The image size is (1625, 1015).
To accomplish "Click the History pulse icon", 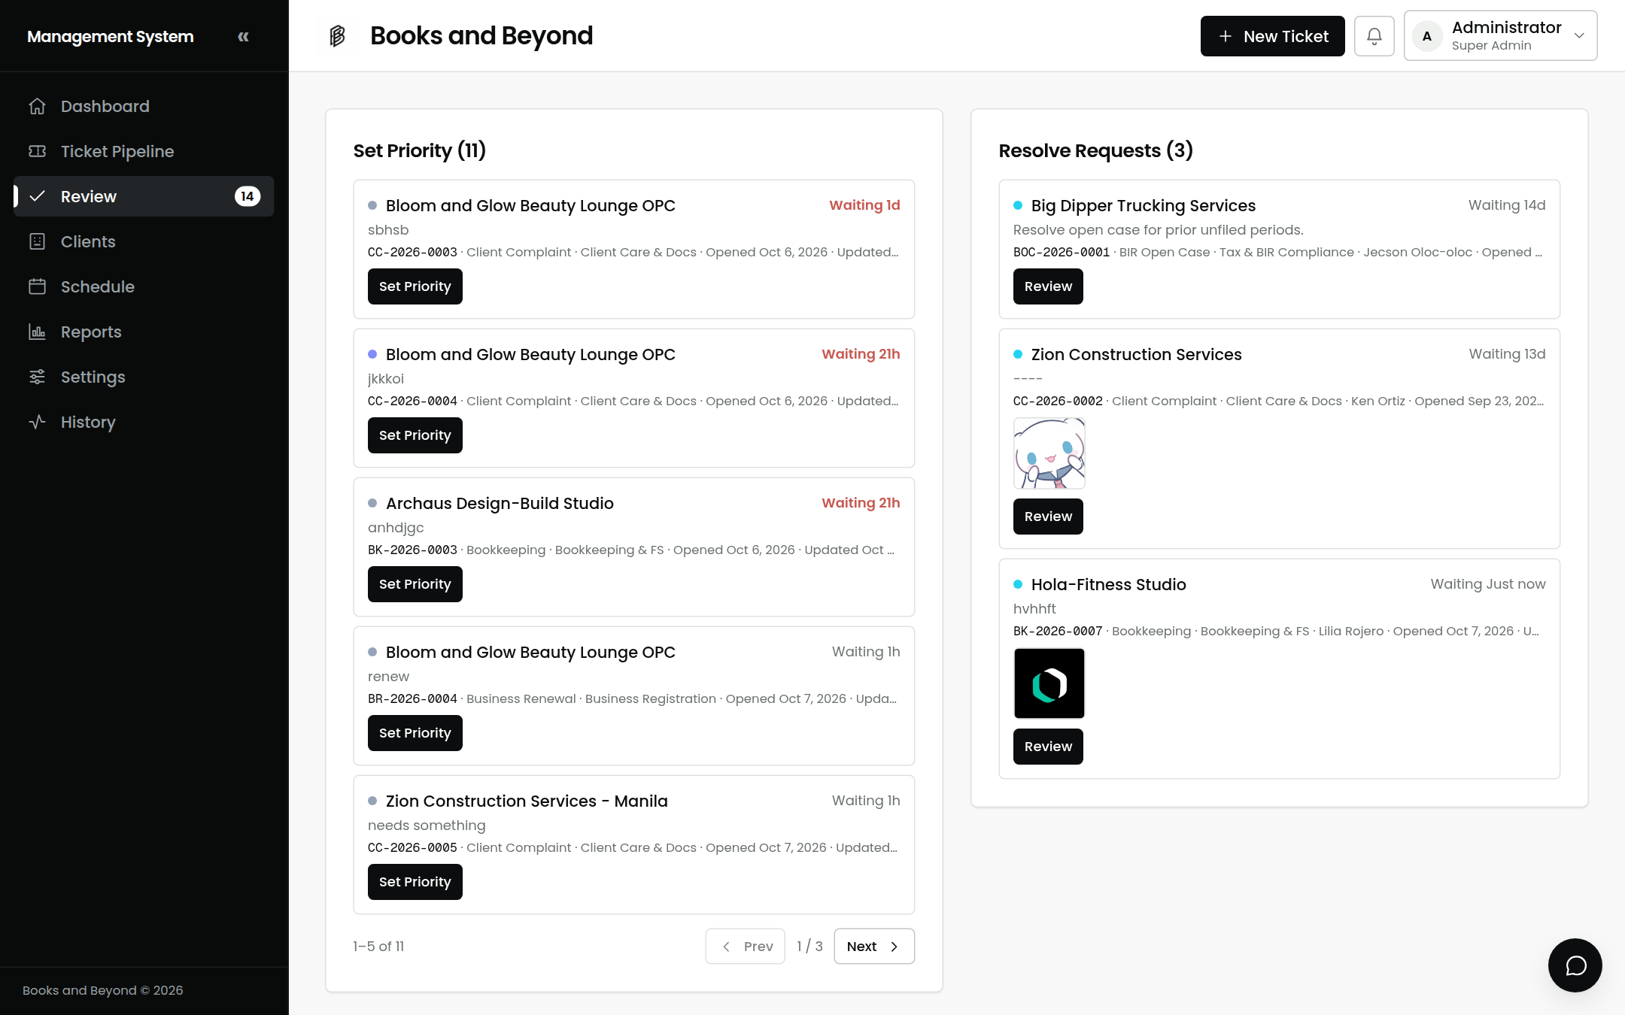I will pos(37,422).
